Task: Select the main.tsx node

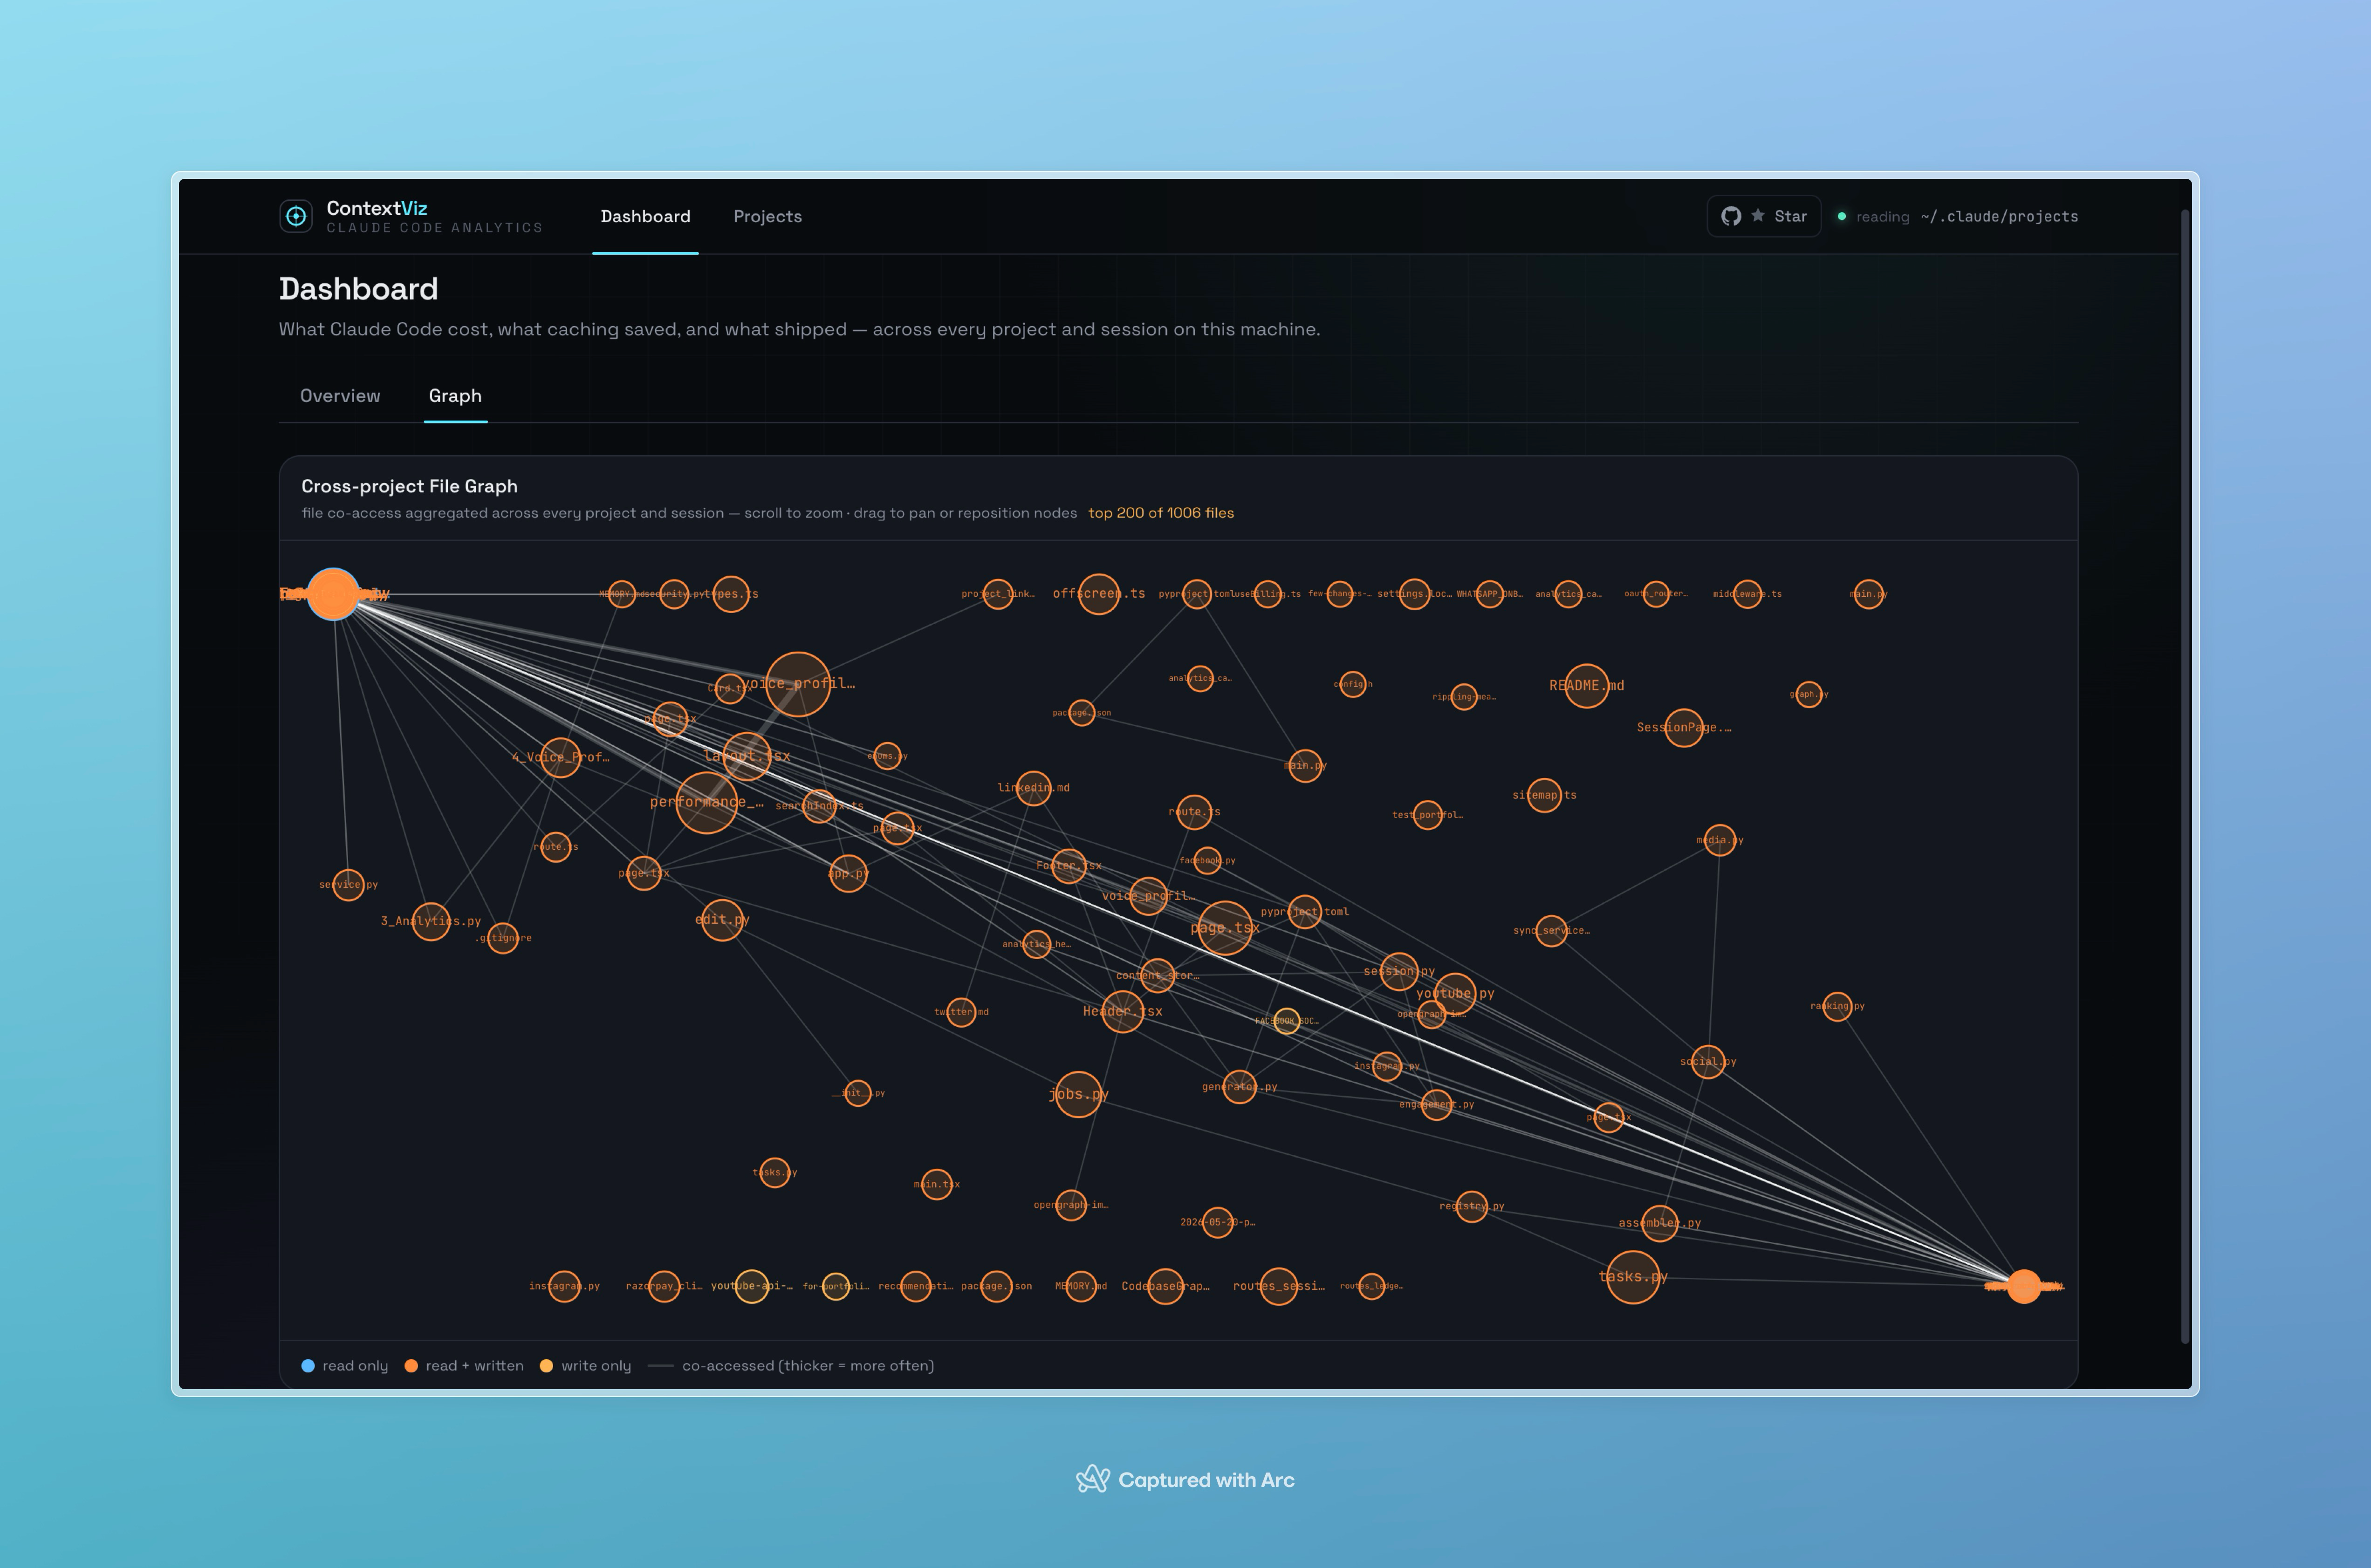Action: click(x=935, y=1184)
